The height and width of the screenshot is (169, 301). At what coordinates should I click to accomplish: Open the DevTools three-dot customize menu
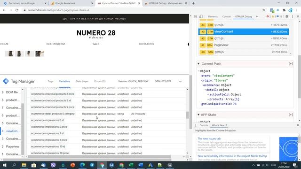[x=293, y=17]
